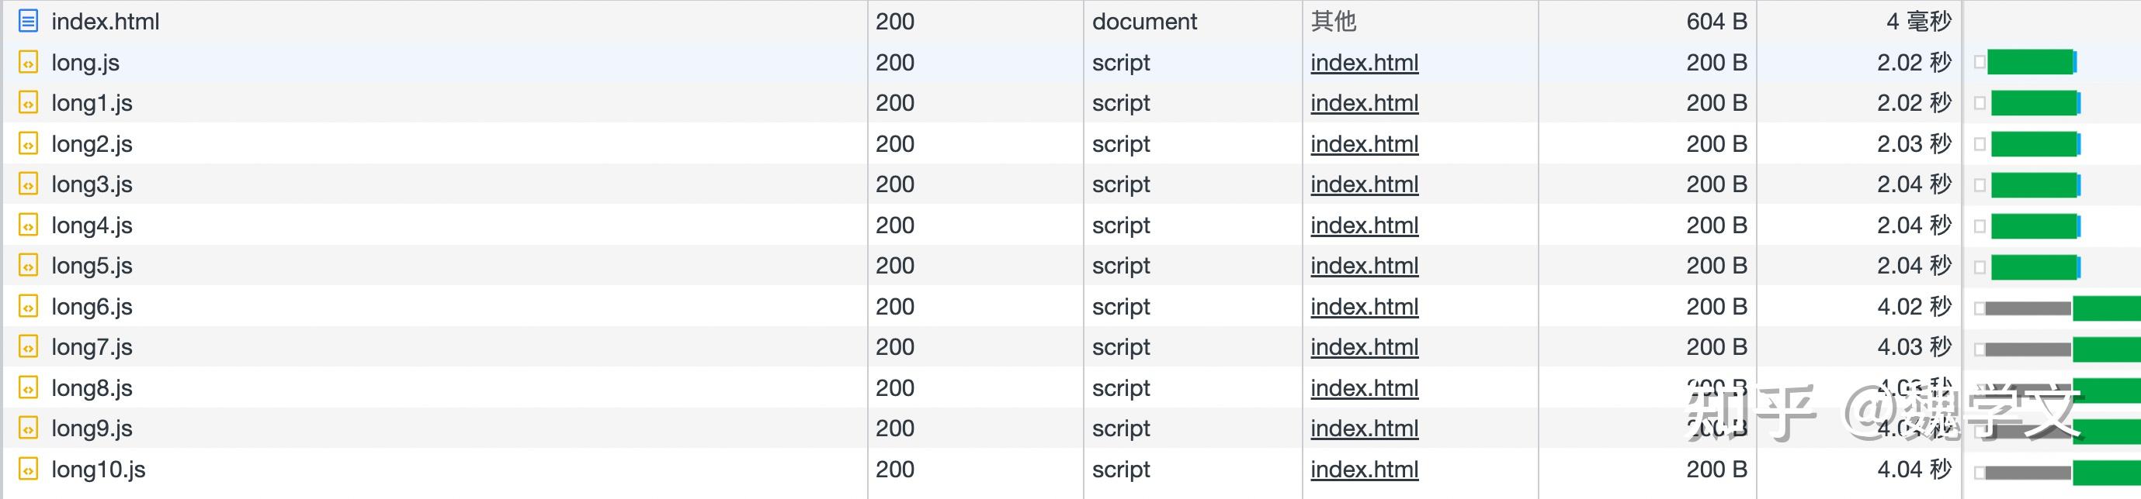The image size is (2141, 499).
Task: Click the script icon for long.js
Action: click(27, 62)
